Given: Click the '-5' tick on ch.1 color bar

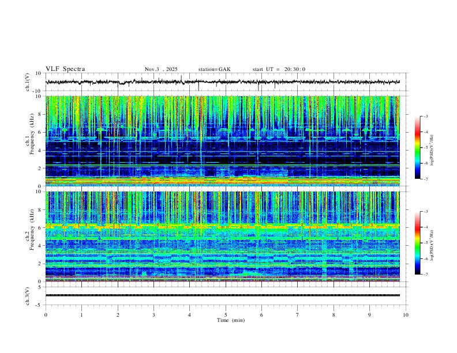Looking at the screenshot, I should click(426, 148).
